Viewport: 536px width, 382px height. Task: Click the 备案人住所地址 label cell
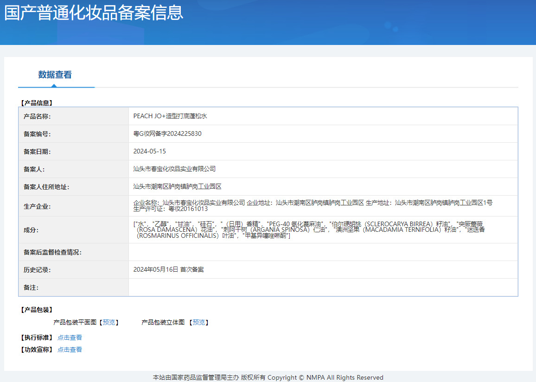[74, 186]
